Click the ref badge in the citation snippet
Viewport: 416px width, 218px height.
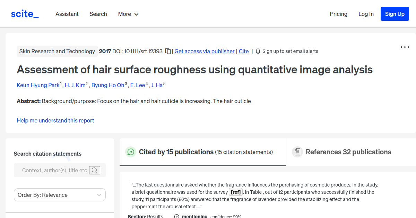point(236,192)
